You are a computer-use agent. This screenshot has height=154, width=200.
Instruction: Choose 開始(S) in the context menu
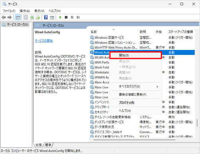click(136, 55)
